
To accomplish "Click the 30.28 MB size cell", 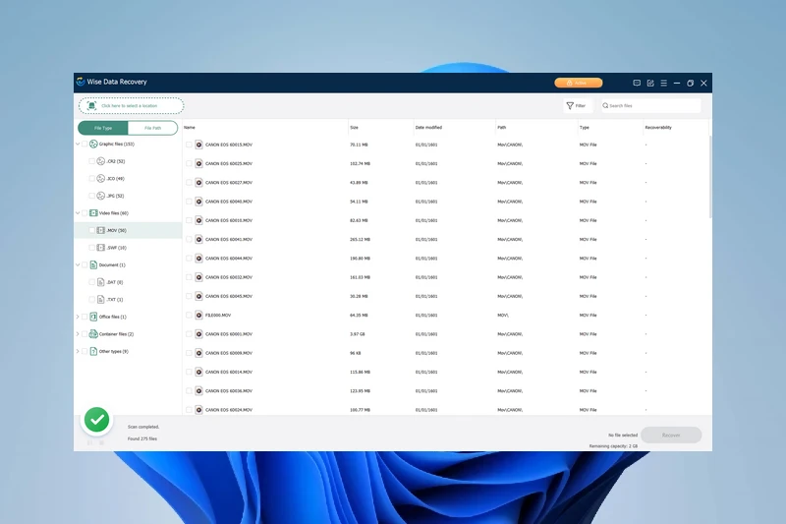I will (359, 296).
